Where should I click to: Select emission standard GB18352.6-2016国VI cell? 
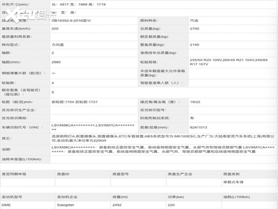[71, 21]
